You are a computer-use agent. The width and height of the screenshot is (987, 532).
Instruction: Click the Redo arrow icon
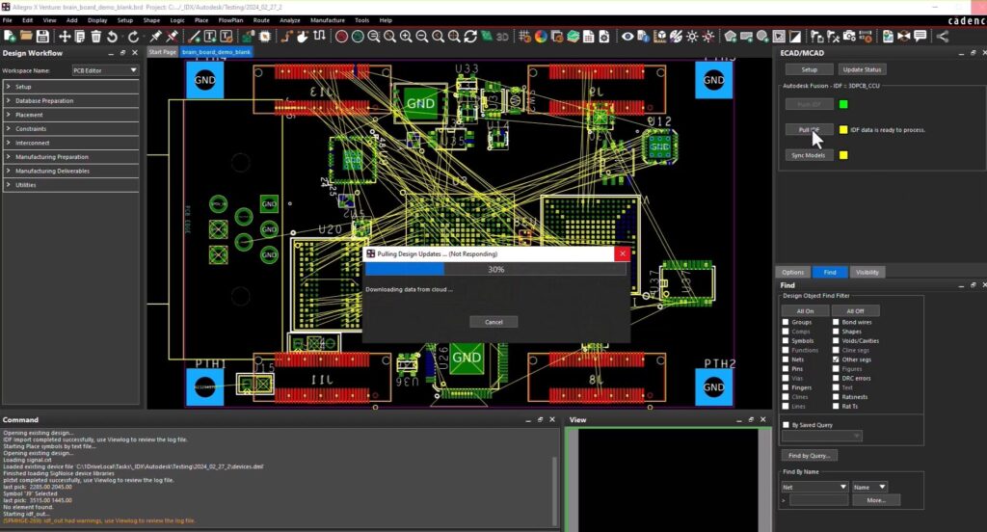[x=133, y=37]
